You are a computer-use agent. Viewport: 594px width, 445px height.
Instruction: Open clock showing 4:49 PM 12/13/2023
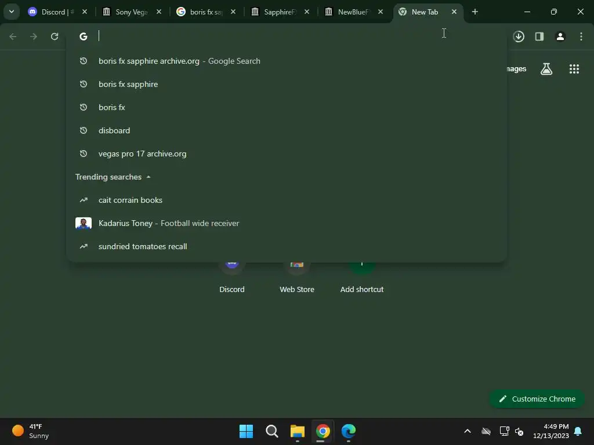click(551, 431)
